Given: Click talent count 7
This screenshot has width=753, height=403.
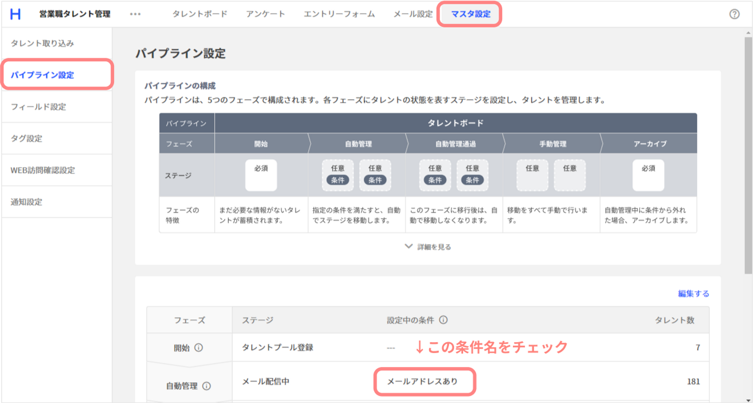Looking at the screenshot, I should pos(698,347).
